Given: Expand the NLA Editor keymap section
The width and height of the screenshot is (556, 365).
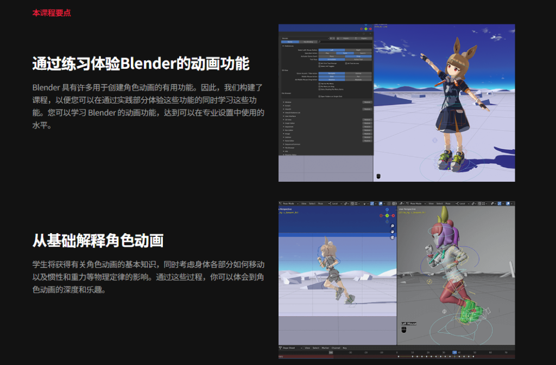Looking at the screenshot, I should point(283,130).
